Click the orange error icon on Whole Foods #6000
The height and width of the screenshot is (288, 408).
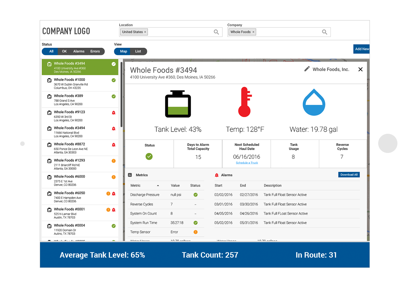coord(113,177)
